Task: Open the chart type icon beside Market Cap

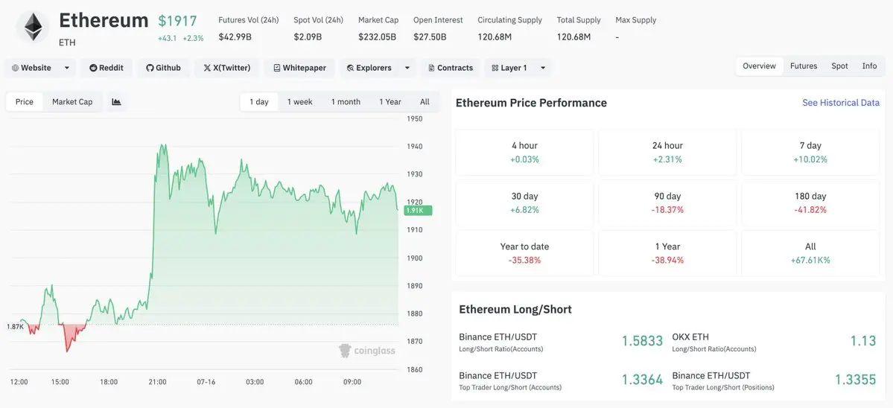Action: click(116, 102)
